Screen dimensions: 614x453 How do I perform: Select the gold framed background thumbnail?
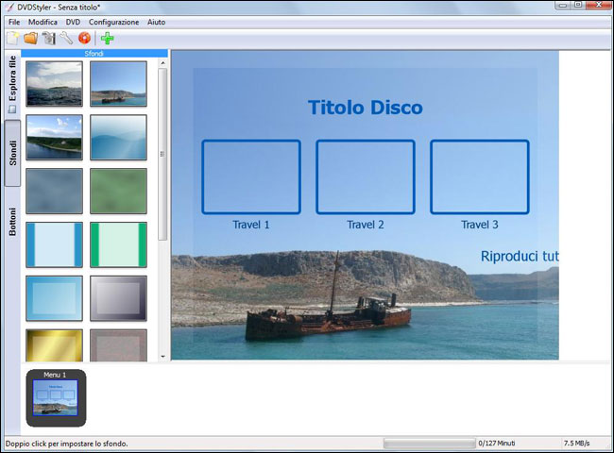(55, 345)
